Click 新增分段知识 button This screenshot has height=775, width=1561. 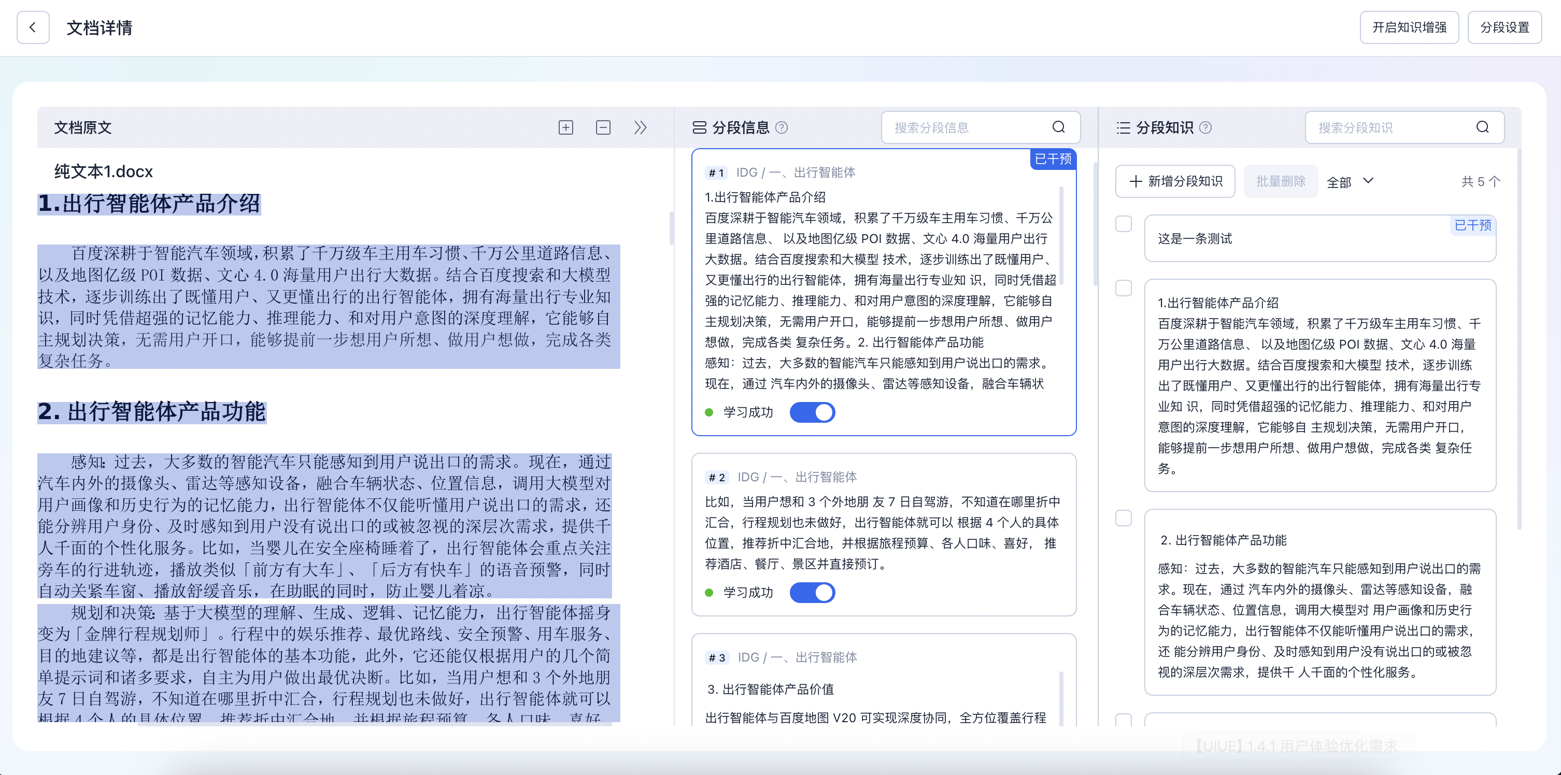(1175, 181)
